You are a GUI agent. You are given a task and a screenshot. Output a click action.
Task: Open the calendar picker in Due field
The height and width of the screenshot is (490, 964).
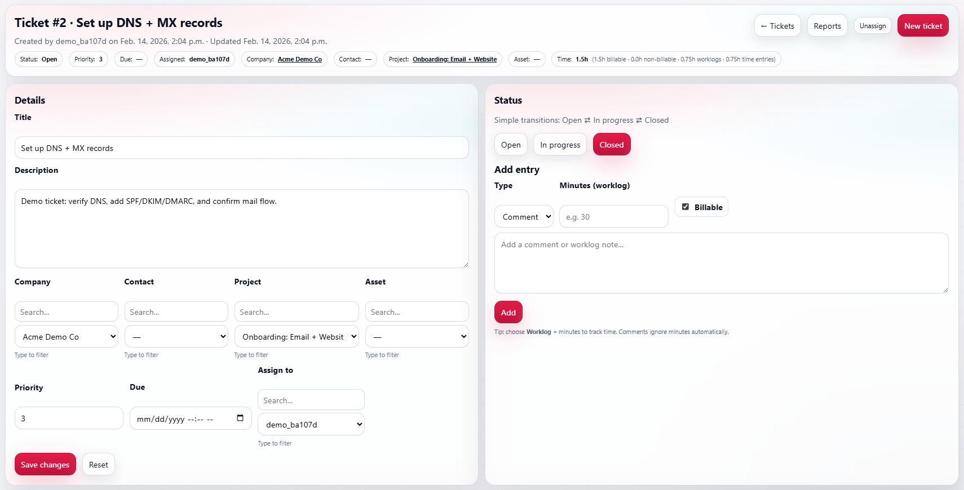[240, 418]
